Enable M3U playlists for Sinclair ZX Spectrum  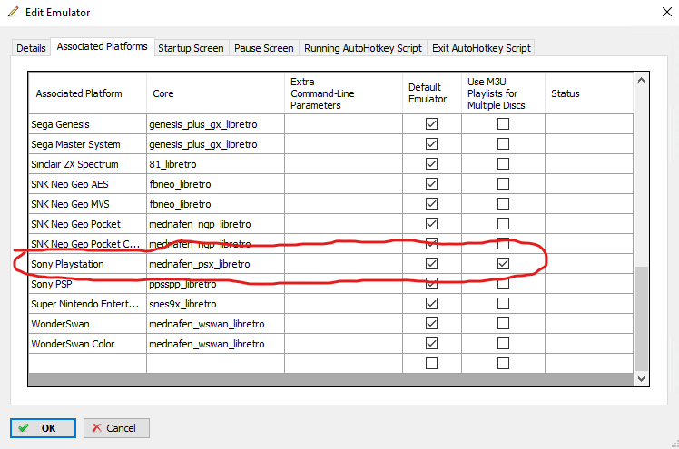(x=503, y=164)
